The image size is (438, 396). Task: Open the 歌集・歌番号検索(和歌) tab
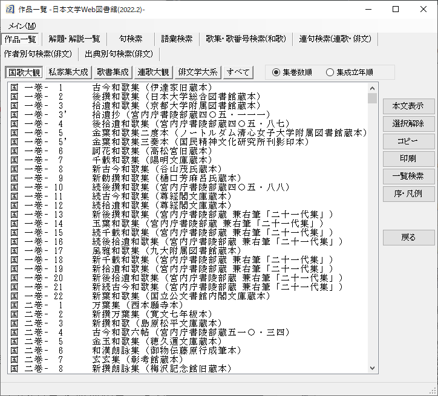coord(246,39)
